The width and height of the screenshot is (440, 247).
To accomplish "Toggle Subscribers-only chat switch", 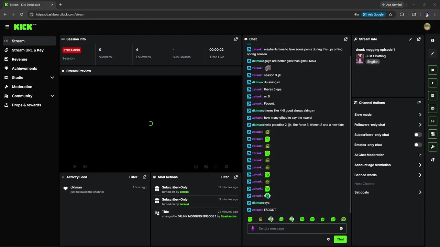I will tap(418, 135).
